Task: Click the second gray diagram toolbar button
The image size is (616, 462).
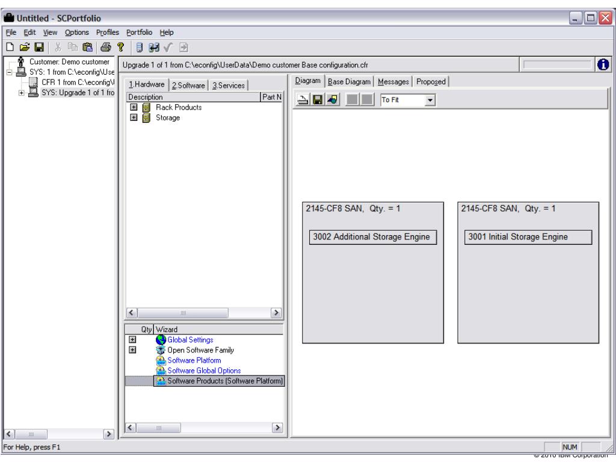Action: point(367,99)
